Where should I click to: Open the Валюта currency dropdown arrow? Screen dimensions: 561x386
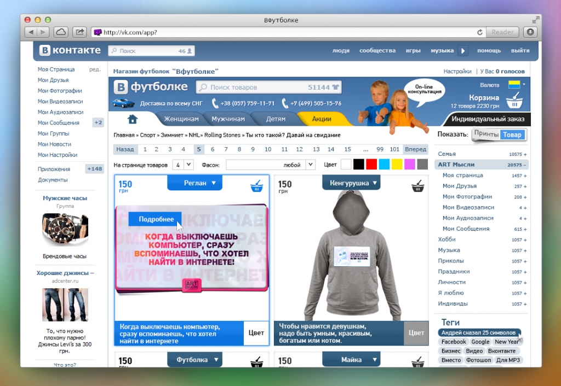pyautogui.click(x=524, y=85)
